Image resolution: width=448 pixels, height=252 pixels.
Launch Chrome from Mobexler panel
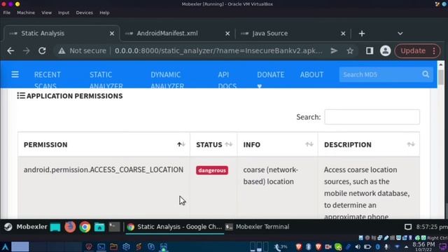coord(85,227)
